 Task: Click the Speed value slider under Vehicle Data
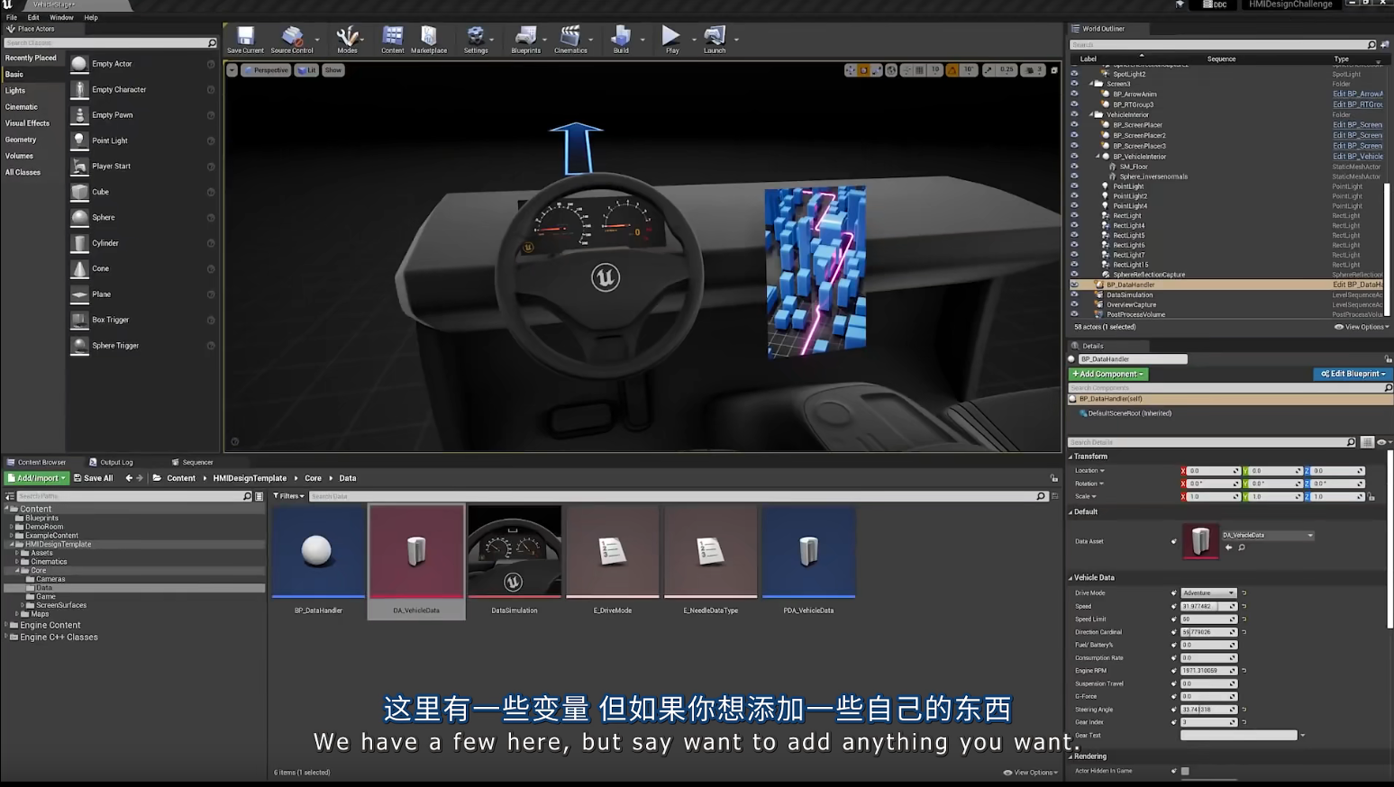[x=1206, y=605]
